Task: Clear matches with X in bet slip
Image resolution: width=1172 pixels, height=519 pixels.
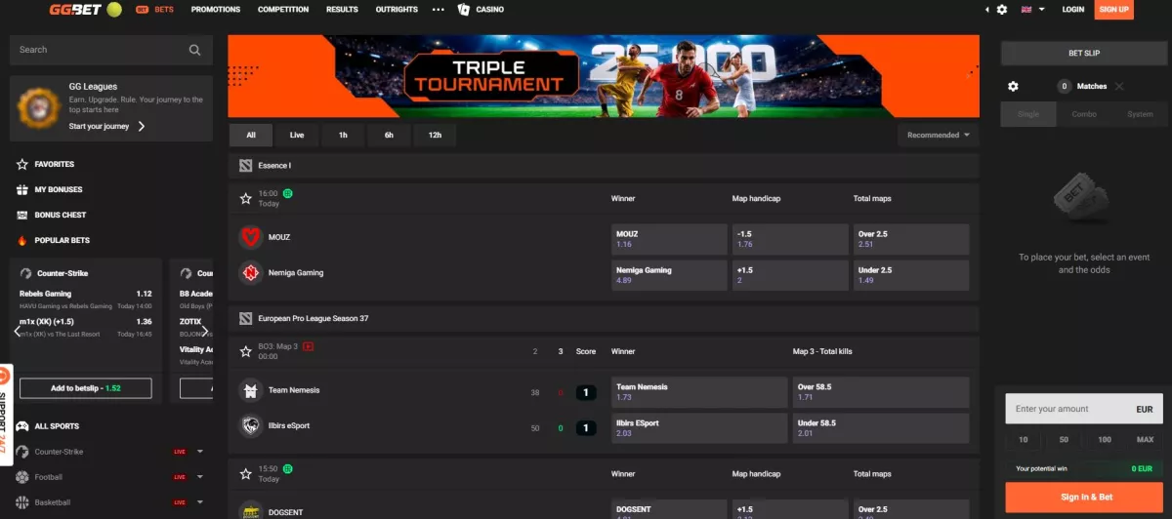Action: coord(1119,86)
